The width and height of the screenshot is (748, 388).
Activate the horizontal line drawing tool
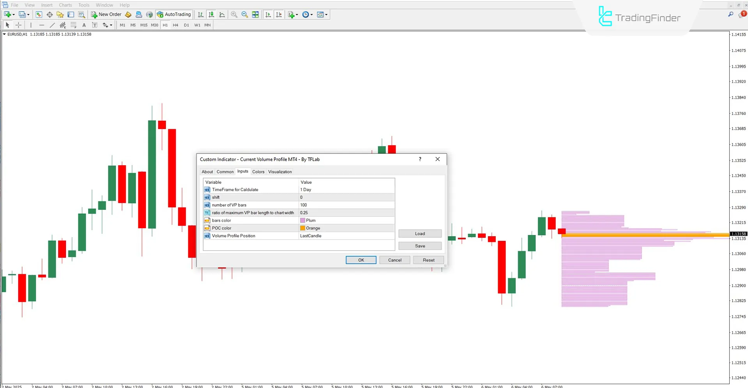[x=42, y=25]
